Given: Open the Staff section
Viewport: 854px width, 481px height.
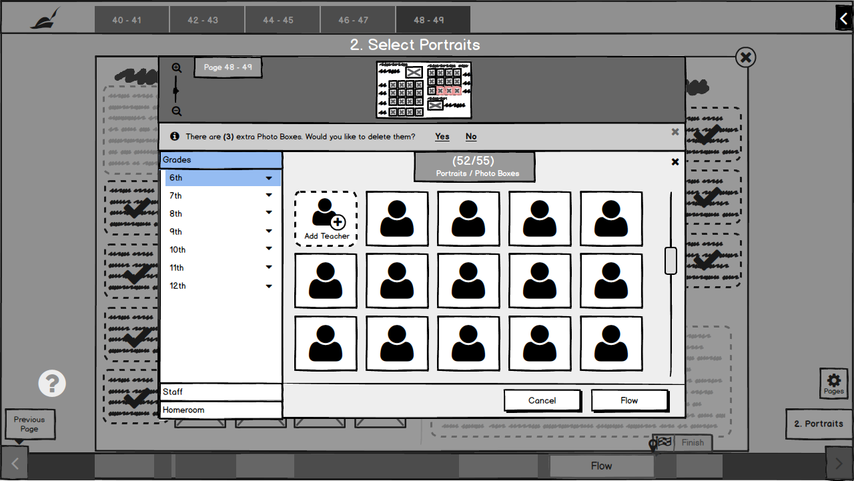Looking at the screenshot, I should click(x=221, y=392).
